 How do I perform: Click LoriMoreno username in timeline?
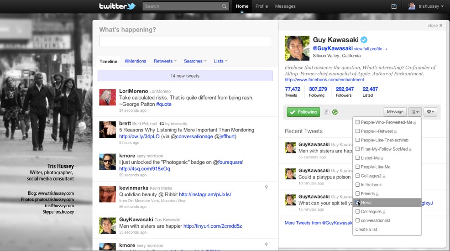pyautogui.click(x=133, y=91)
